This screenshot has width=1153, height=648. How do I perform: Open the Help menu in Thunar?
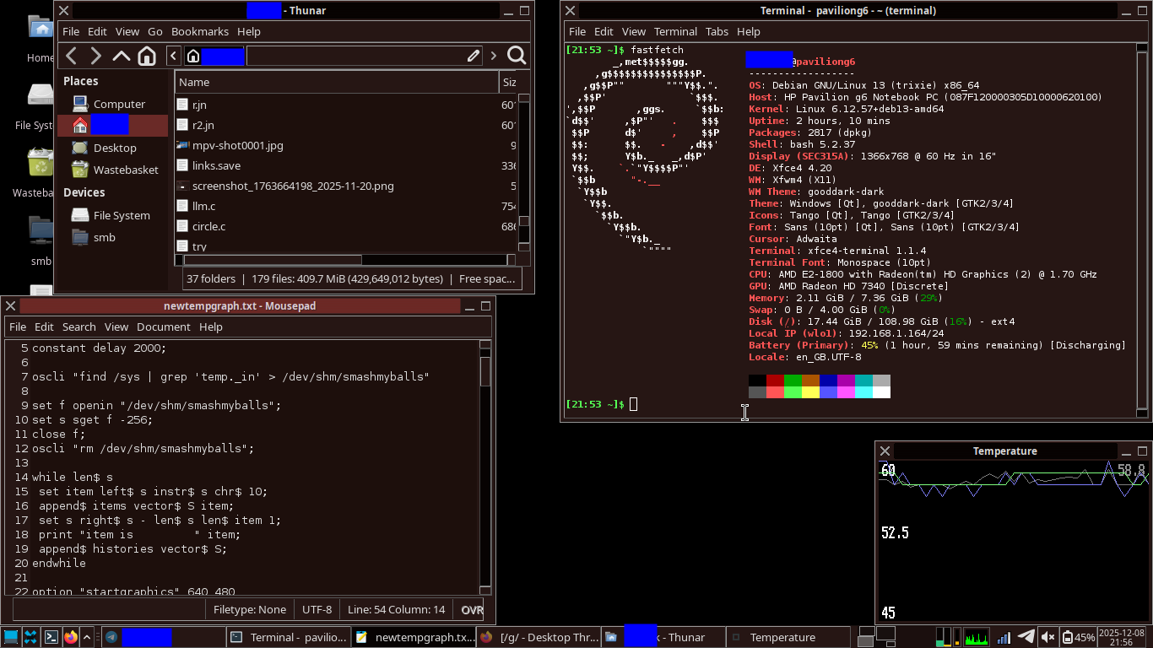click(249, 31)
